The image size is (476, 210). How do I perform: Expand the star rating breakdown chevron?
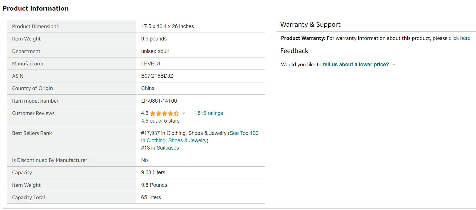coord(184,113)
